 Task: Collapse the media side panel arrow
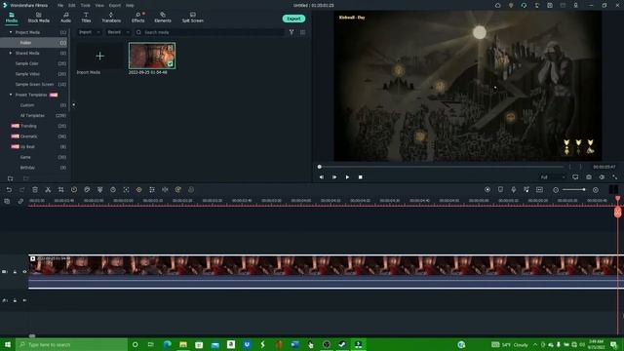coord(74,104)
